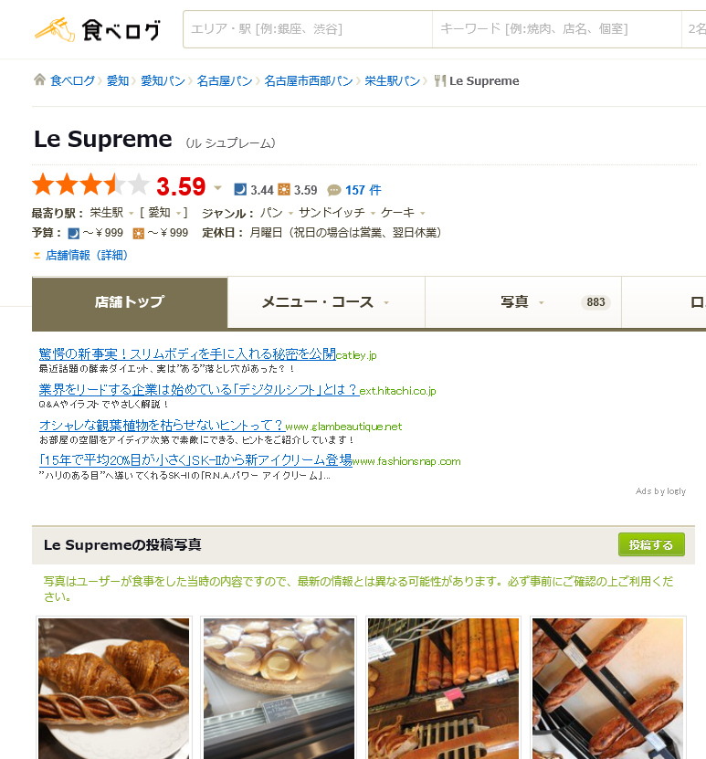
Task: Click the lunch sun rating icon
Action: point(284,189)
